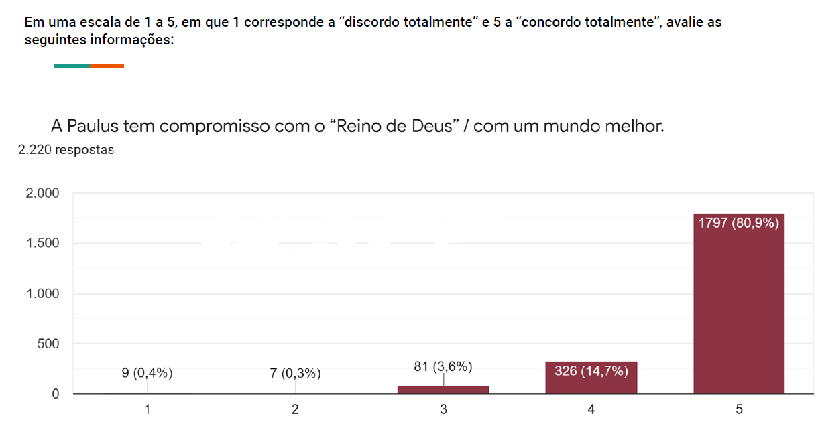Image resolution: width=816 pixels, height=424 pixels.
Task: Click the "7 (0,3%)" data label
Action: point(296,374)
